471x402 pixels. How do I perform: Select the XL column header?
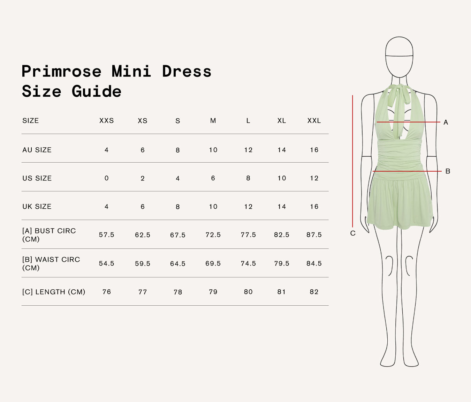click(x=282, y=121)
